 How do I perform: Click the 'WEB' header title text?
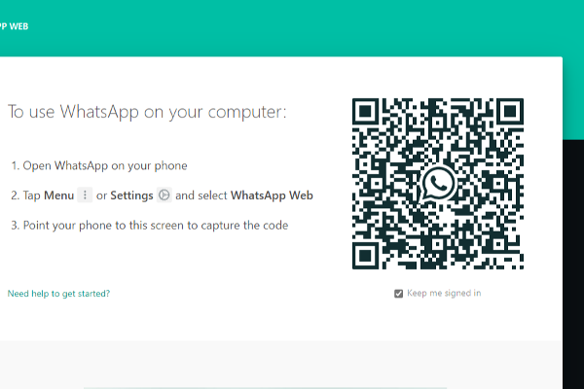[x=16, y=26]
